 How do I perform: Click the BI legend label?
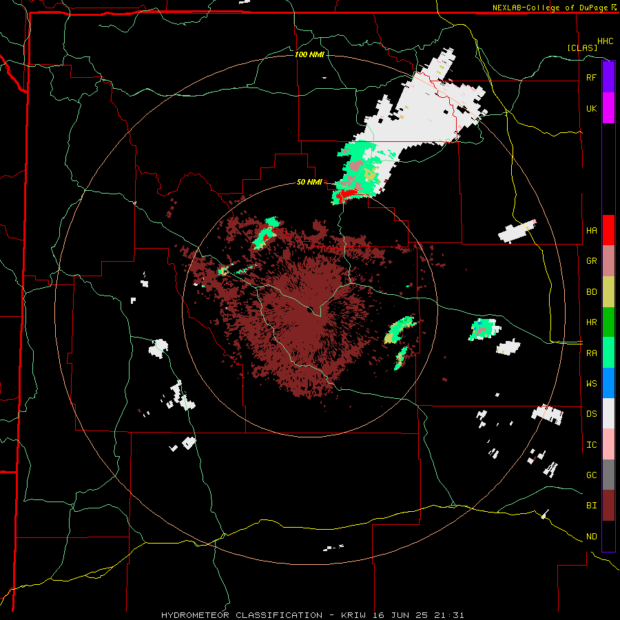click(x=592, y=506)
